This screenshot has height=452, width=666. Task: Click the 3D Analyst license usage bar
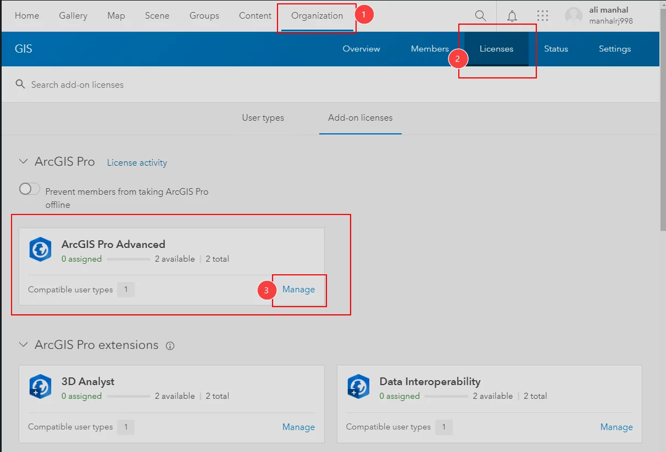tap(129, 396)
